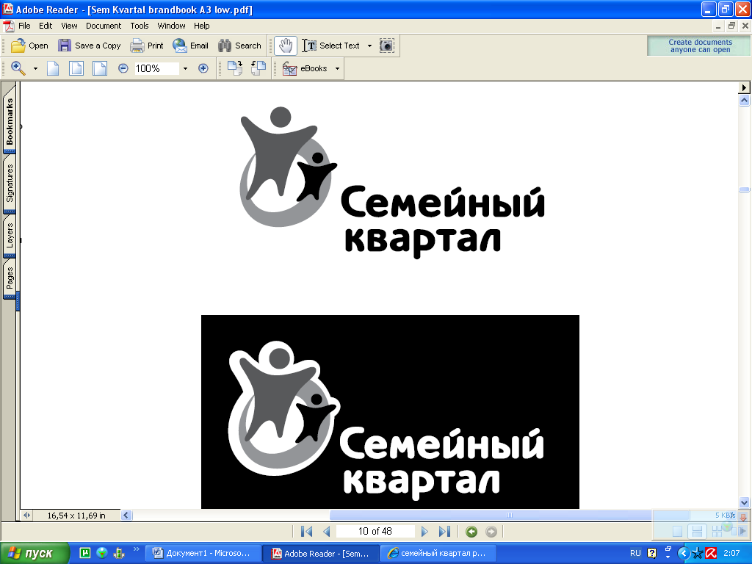Viewport: 752px width, 564px height.
Task: Switch to the Facing pages layout
Action: click(739, 532)
